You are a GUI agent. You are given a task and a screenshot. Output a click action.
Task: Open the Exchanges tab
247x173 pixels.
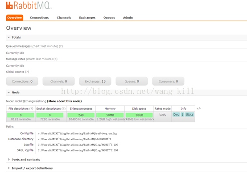(x=87, y=18)
